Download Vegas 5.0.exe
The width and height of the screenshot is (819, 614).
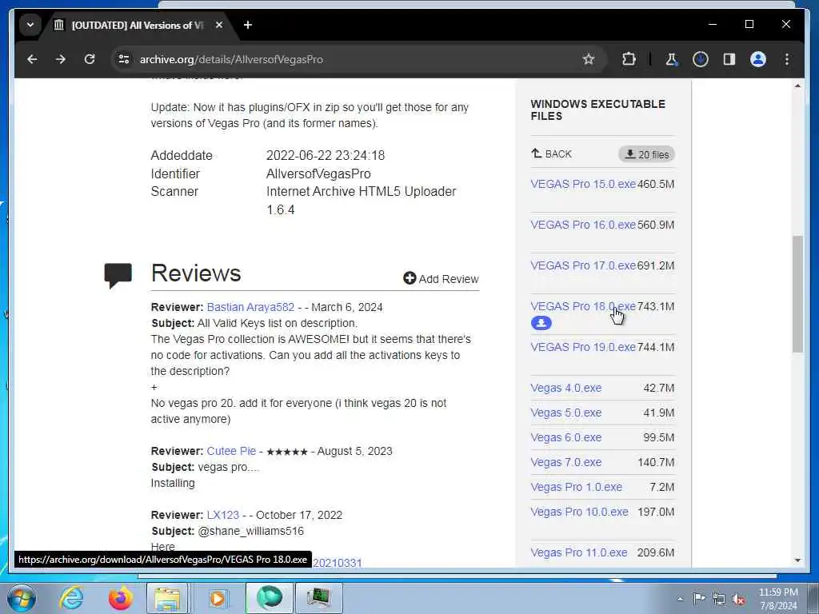click(566, 413)
